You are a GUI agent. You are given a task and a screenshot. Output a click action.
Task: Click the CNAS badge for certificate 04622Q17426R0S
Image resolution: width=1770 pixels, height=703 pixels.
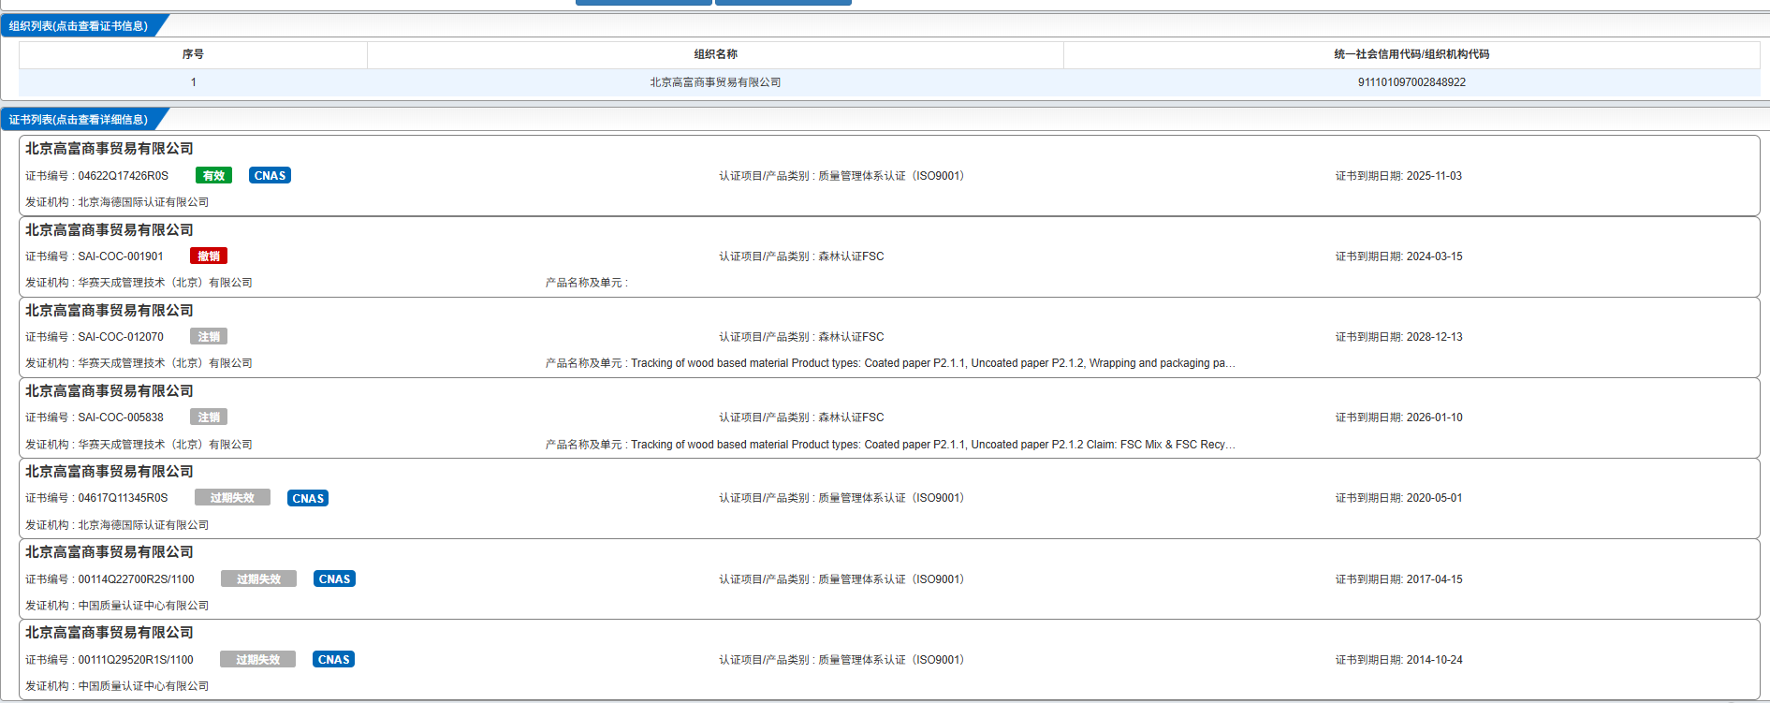tap(270, 175)
